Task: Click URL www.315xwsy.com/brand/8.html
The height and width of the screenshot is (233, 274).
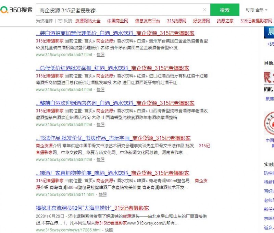Action: (64, 160)
